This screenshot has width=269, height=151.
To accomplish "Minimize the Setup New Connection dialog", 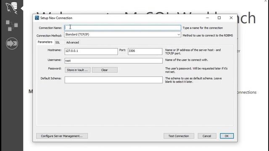I will (x=207, y=18).
